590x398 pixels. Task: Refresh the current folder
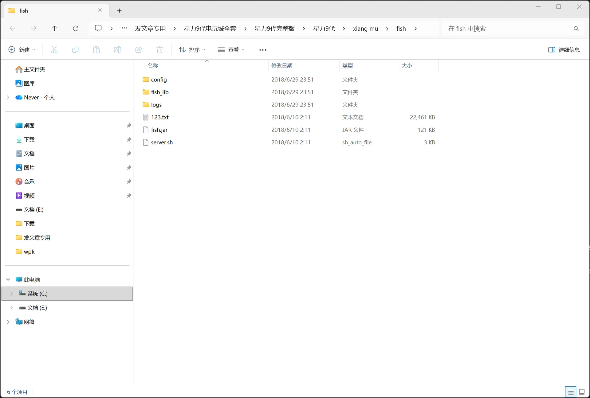click(x=76, y=29)
